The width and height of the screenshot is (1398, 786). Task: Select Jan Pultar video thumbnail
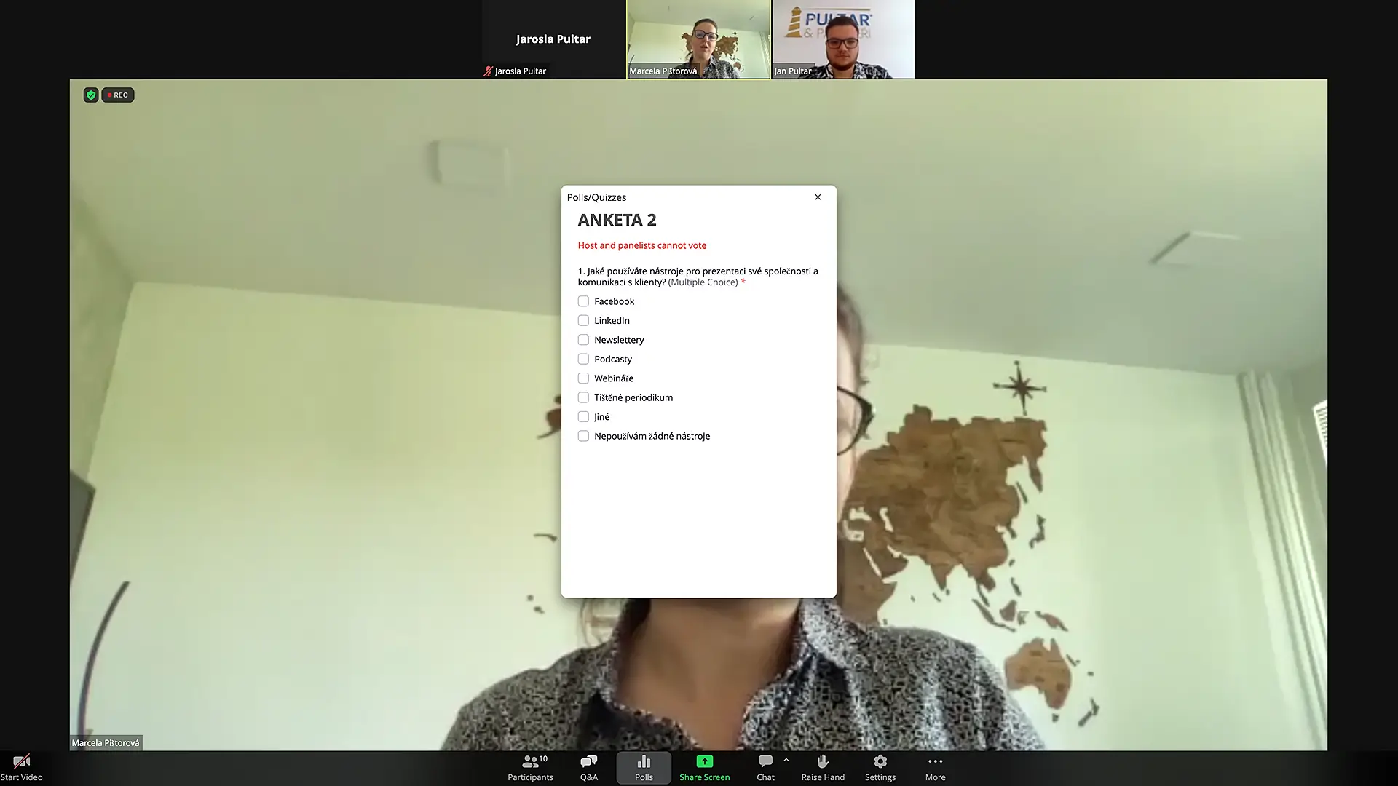tap(843, 39)
